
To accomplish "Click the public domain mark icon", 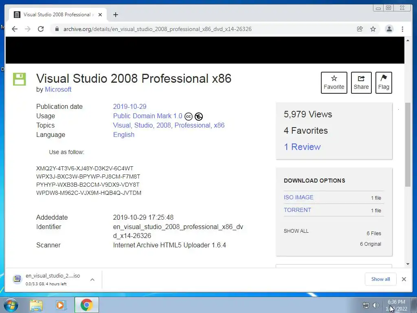I will tap(199, 116).
